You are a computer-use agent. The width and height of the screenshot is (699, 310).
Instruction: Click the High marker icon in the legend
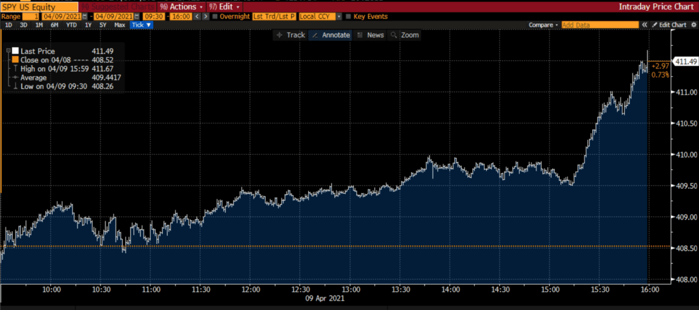pos(16,68)
